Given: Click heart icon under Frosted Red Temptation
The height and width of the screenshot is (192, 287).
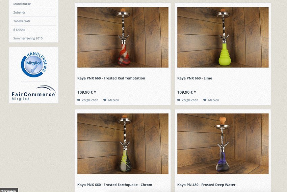Looking at the screenshot, I should pos(105,100).
